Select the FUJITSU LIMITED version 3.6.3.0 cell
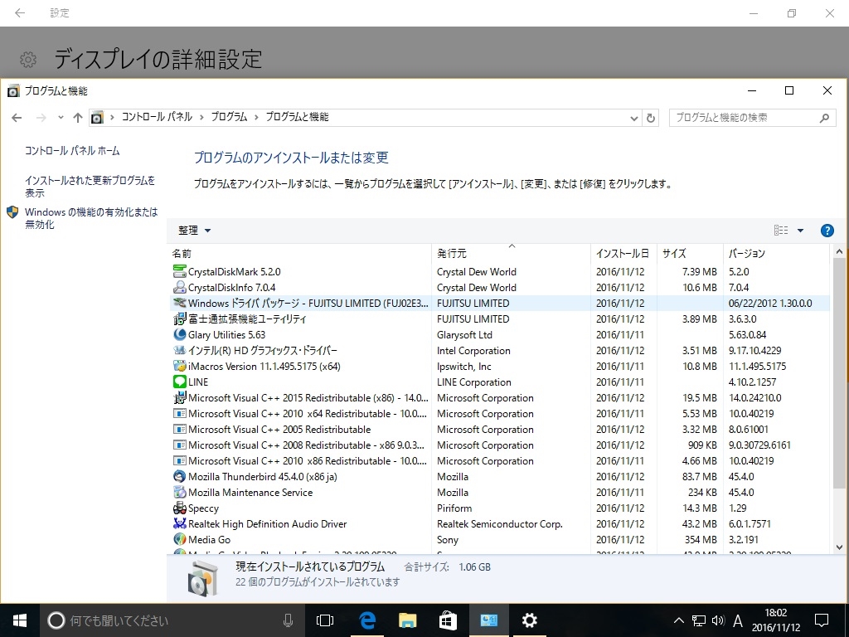The height and width of the screenshot is (637, 849). point(742,319)
